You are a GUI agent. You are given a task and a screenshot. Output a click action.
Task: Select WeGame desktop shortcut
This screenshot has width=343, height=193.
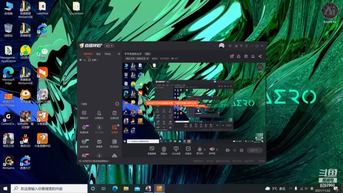[x=8, y=163]
